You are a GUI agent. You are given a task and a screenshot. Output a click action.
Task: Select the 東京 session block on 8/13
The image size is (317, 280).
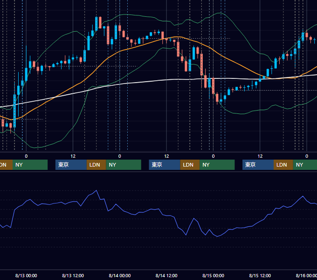pyautogui.click(x=71, y=165)
